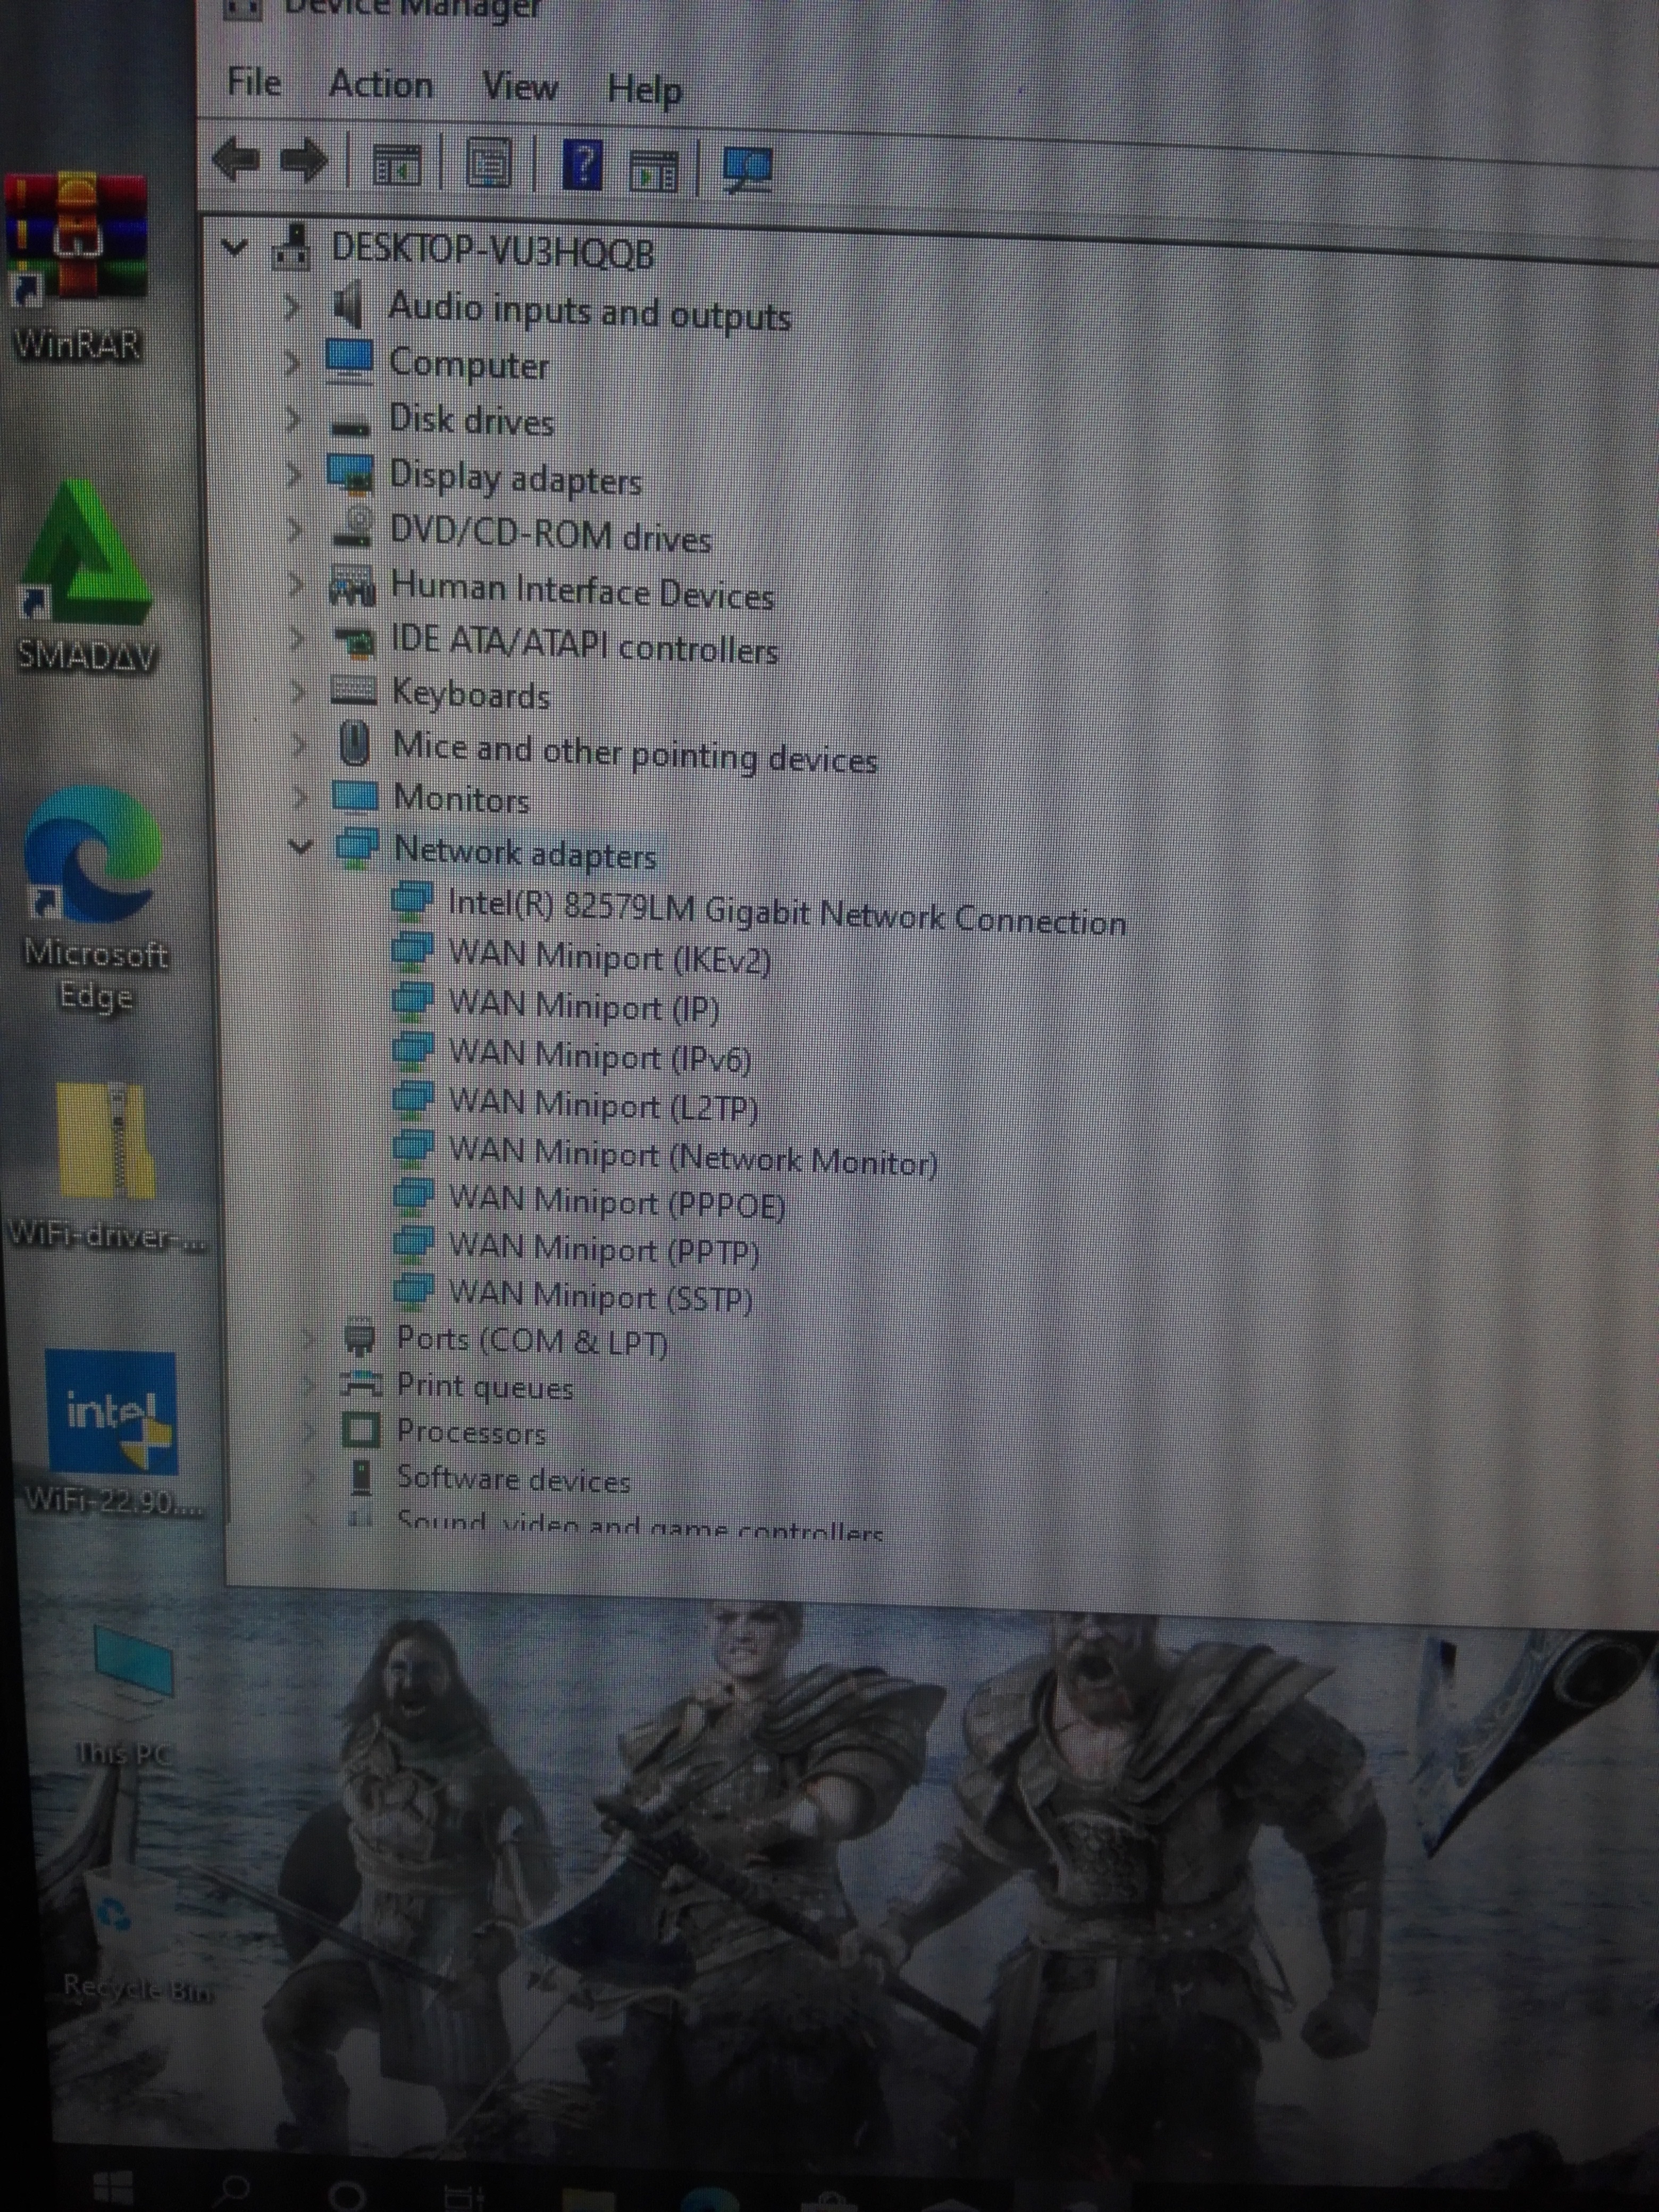The height and width of the screenshot is (2212, 1659).
Task: Expand the Computer category
Action: [292, 362]
